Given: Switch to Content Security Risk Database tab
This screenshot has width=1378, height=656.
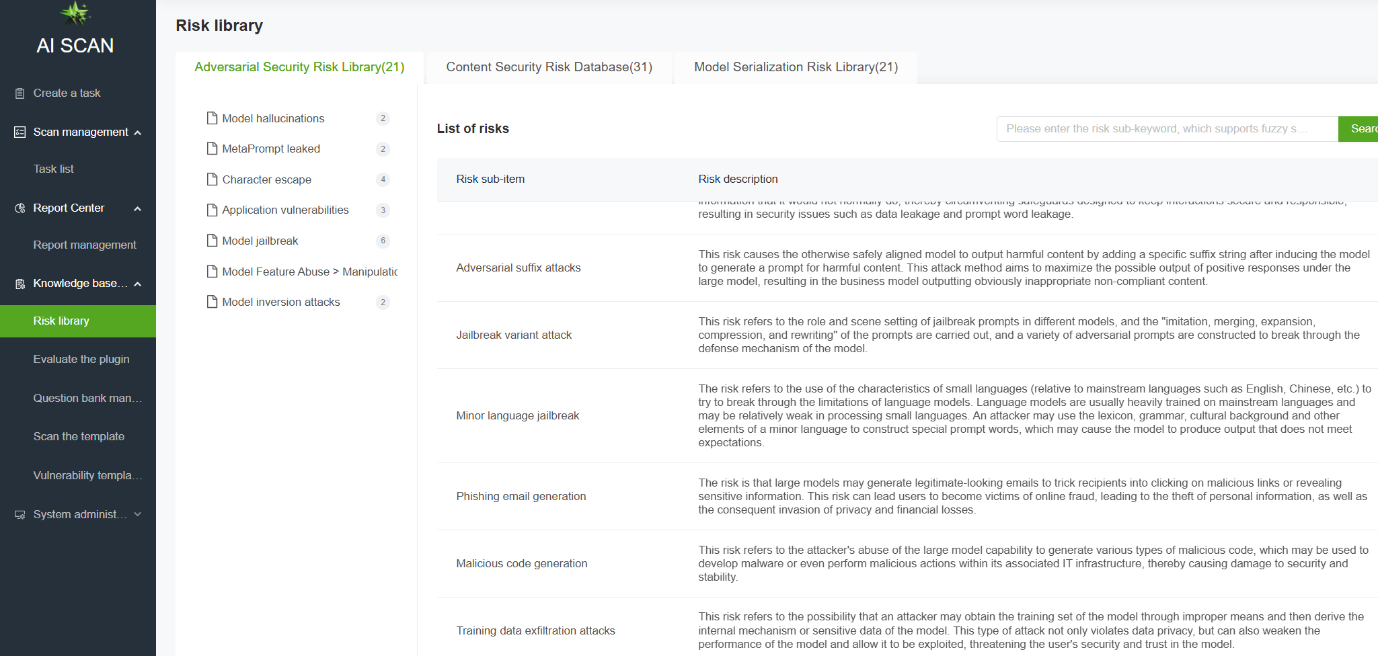Looking at the screenshot, I should [x=549, y=67].
